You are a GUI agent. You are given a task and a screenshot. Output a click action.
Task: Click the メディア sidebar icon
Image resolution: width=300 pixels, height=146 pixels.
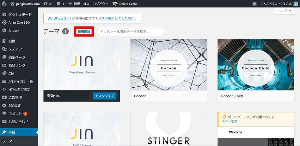(x=4, y=49)
